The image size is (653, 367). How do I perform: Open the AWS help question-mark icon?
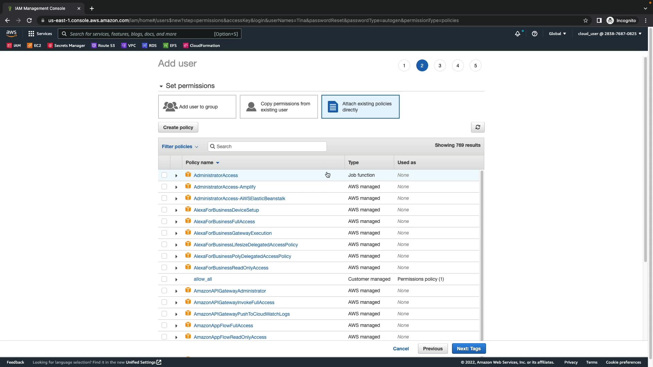coord(534,34)
